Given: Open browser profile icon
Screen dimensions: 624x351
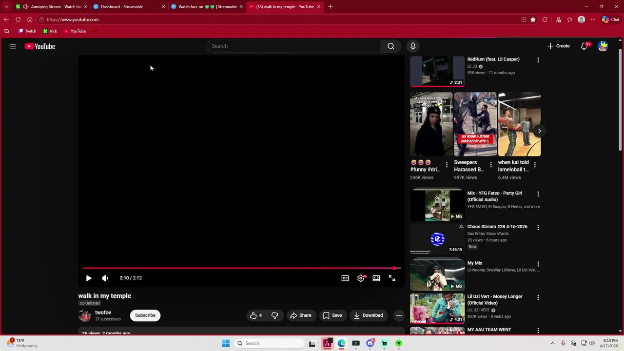Looking at the screenshot, I should point(581,19).
